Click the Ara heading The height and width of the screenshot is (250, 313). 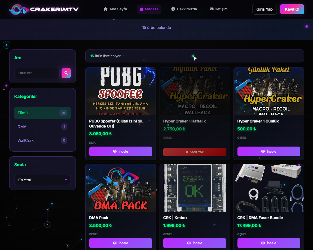18,58
